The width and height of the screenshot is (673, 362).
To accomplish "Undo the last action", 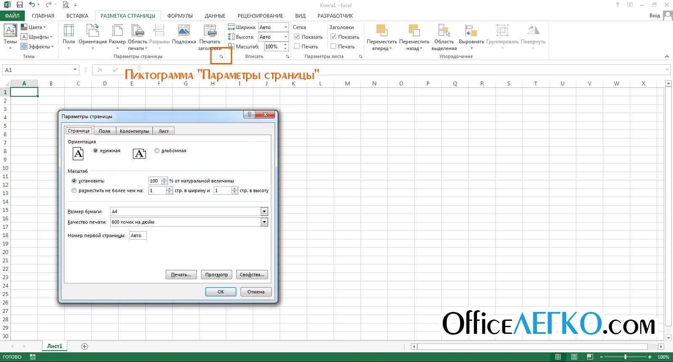I will pos(32,5).
